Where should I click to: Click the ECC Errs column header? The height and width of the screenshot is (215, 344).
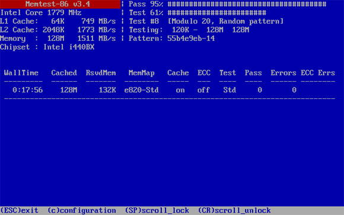coord(318,73)
